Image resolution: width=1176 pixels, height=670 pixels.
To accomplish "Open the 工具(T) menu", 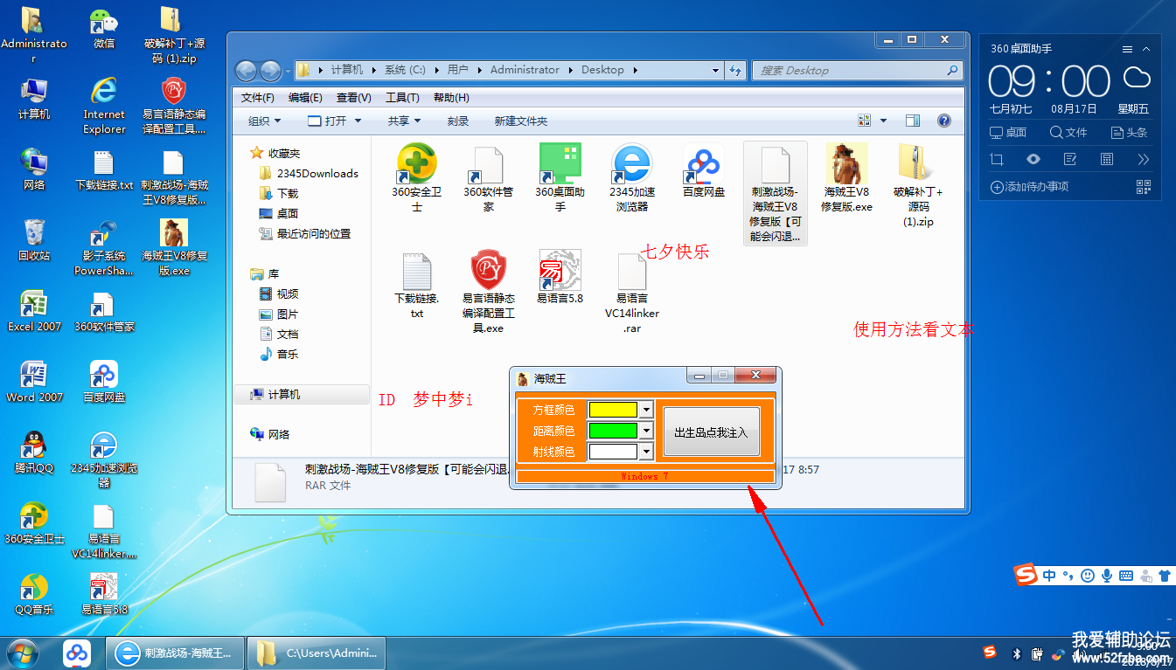I will tap(402, 98).
